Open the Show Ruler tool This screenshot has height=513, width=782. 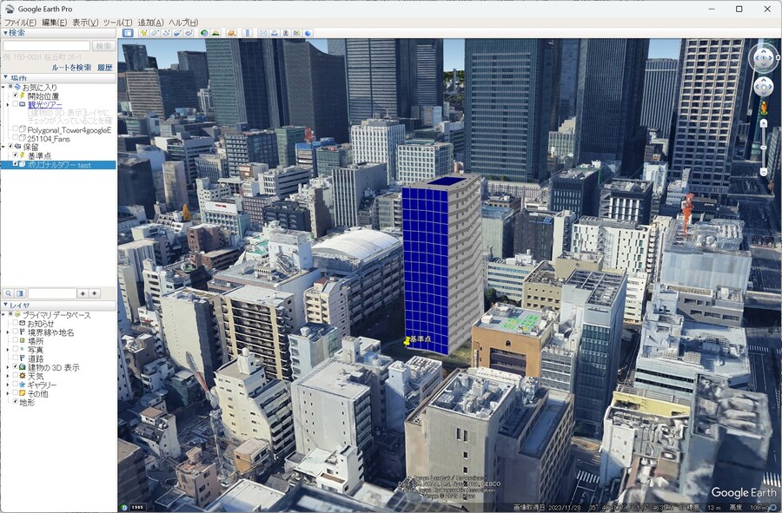(248, 33)
